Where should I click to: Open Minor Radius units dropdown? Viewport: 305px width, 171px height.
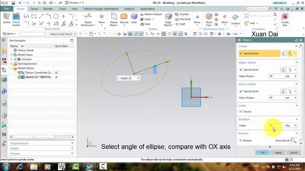coord(295,98)
